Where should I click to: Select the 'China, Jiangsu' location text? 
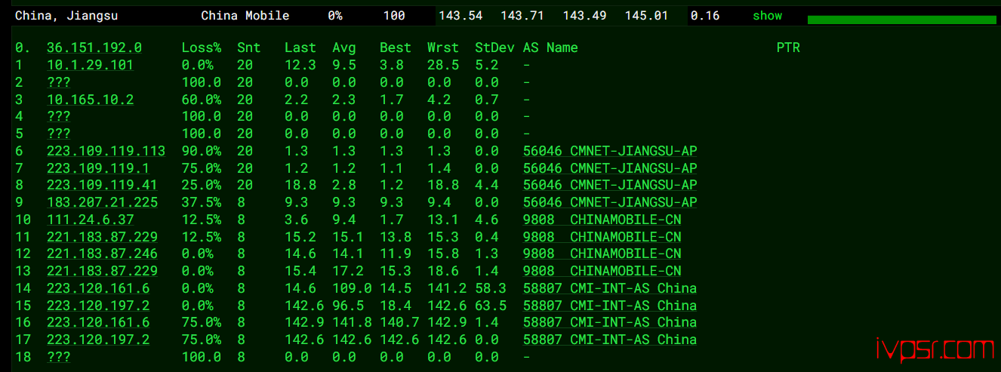(x=66, y=16)
